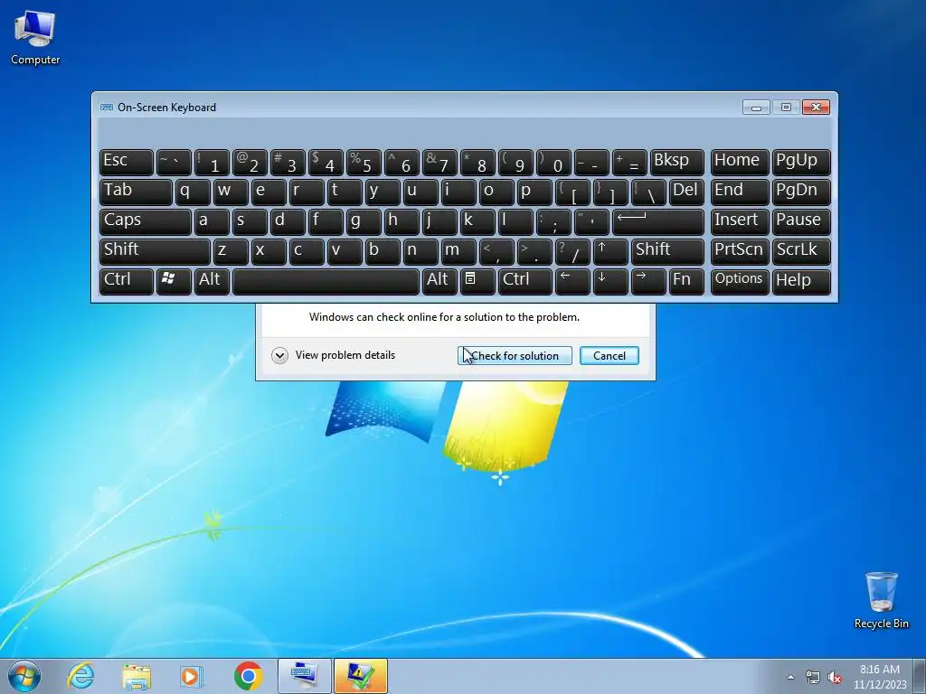
Task: Open Windows Explorer from taskbar
Action: click(x=137, y=676)
